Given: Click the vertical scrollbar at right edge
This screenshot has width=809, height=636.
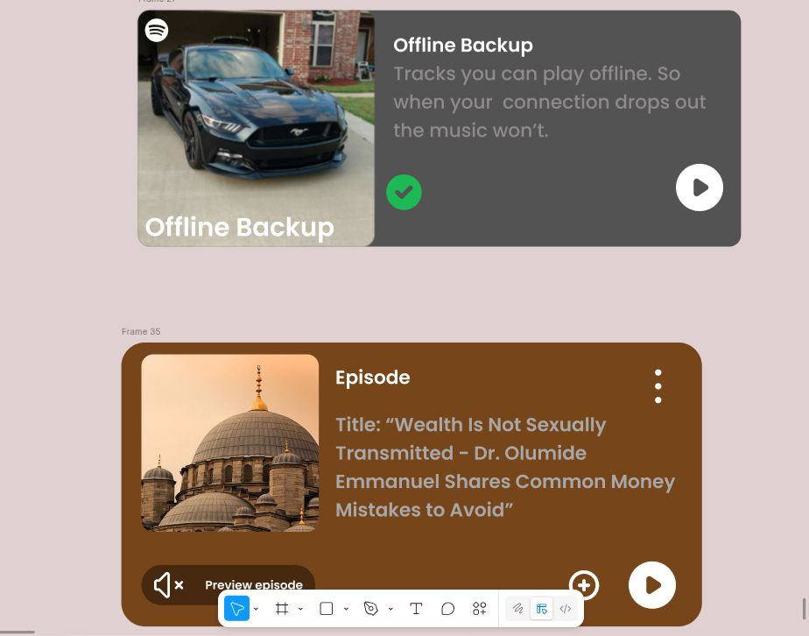Looking at the screenshot, I should tap(804, 609).
